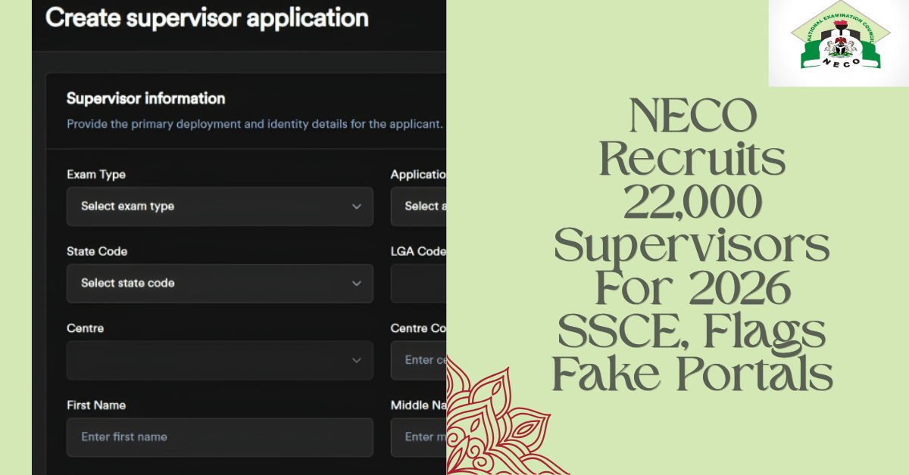Click the 'Supervisor information' section title

(x=145, y=98)
